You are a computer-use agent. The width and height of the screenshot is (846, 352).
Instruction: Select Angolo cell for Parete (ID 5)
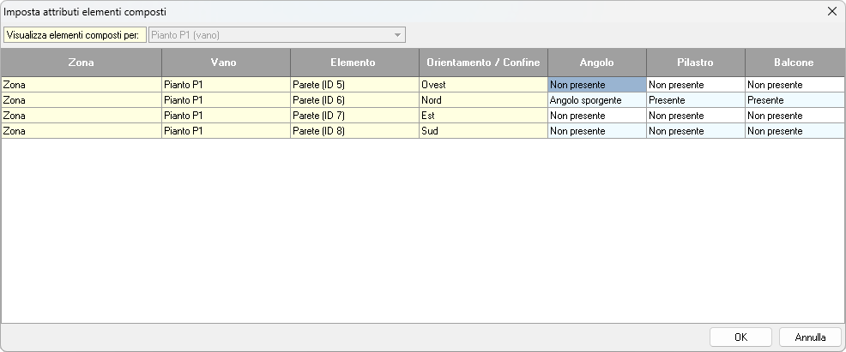(x=596, y=85)
